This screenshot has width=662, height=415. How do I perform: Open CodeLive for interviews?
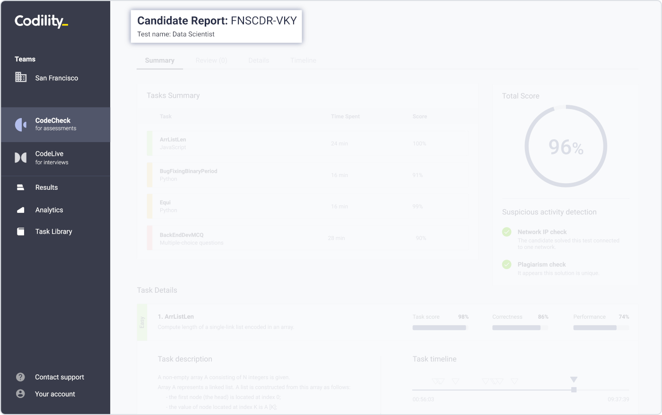pos(56,158)
